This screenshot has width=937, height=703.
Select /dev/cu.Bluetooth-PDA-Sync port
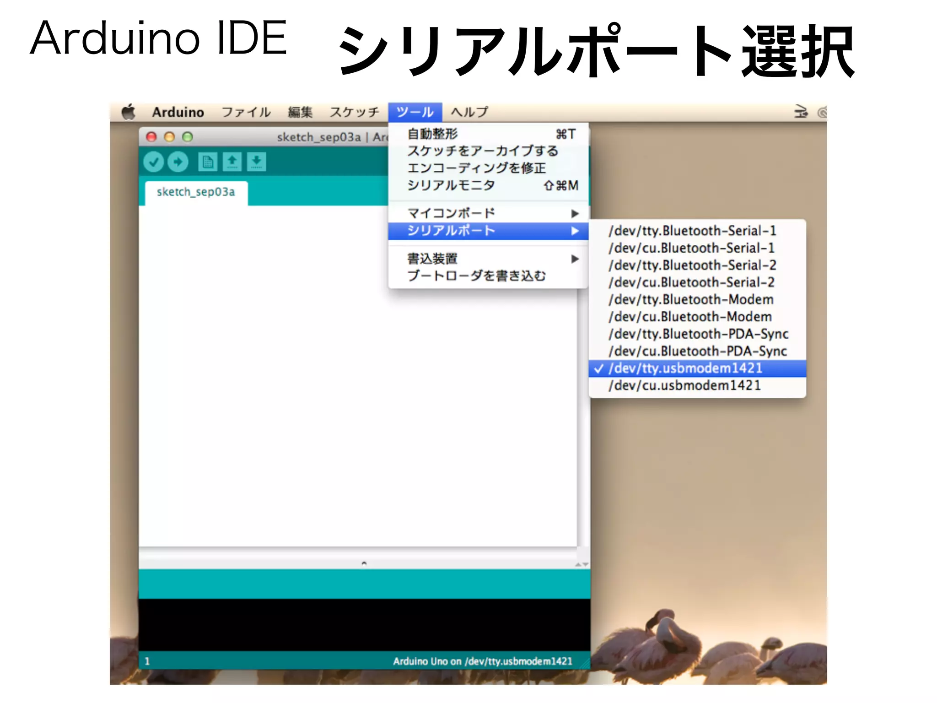point(697,351)
